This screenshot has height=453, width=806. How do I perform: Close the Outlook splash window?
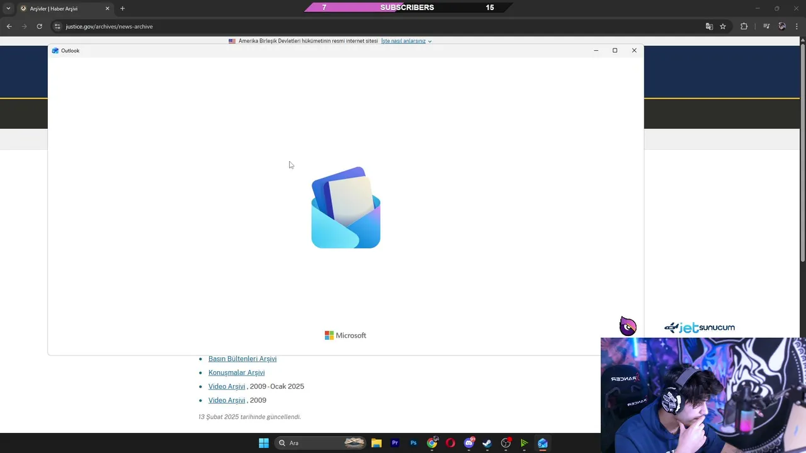(634, 50)
